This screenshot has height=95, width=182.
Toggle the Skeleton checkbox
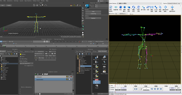(109, 88)
